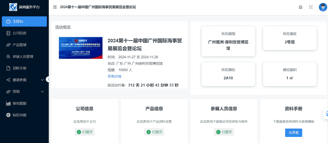Viewport: 328px width, 143px height.
Task: Toggle fullscreen mode icon
Action: 311,7
